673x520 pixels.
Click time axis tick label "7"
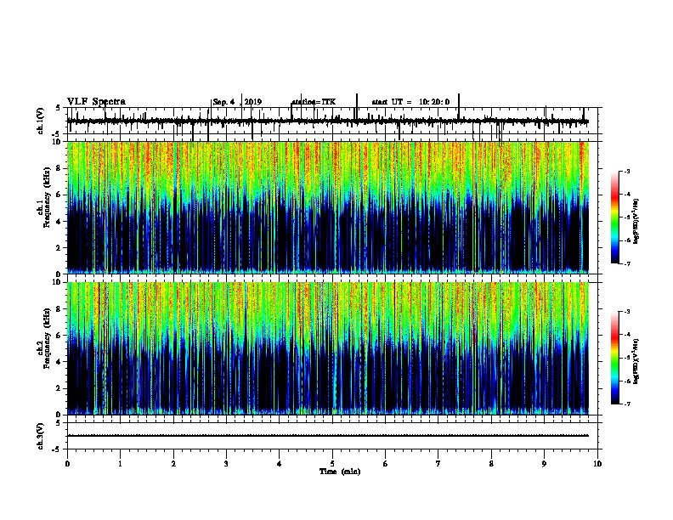(438, 463)
